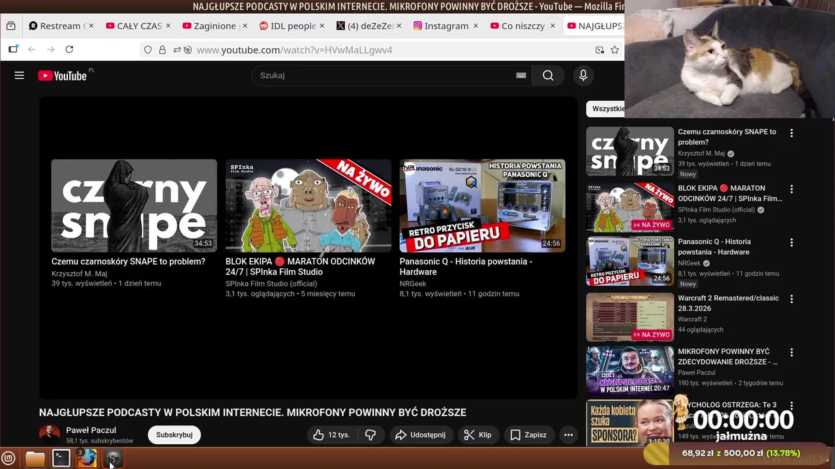Open the Panasonic Q endscreen thumbnail

pyautogui.click(x=482, y=206)
